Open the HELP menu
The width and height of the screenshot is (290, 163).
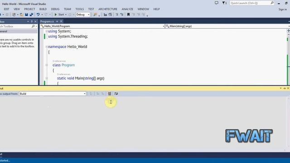156,9
